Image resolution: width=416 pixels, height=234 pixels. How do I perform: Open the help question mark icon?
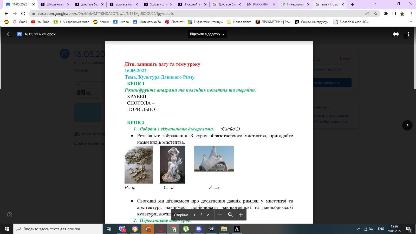coord(10,215)
